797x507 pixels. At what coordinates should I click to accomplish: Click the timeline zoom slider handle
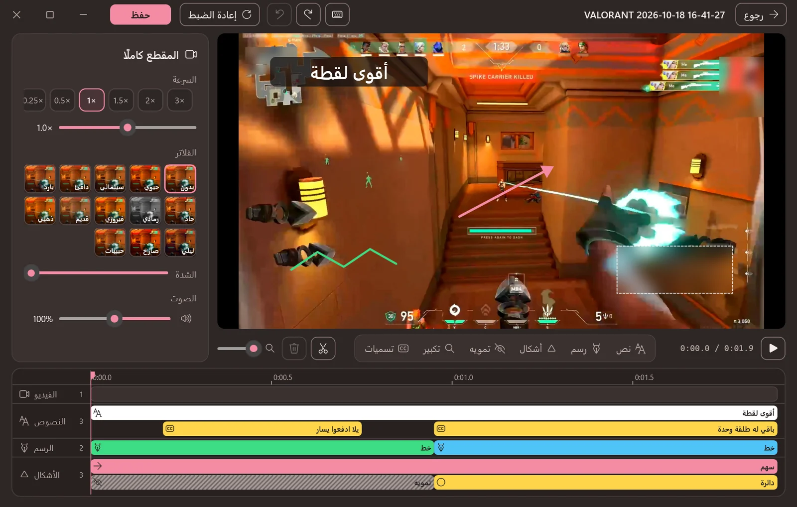[x=254, y=349]
